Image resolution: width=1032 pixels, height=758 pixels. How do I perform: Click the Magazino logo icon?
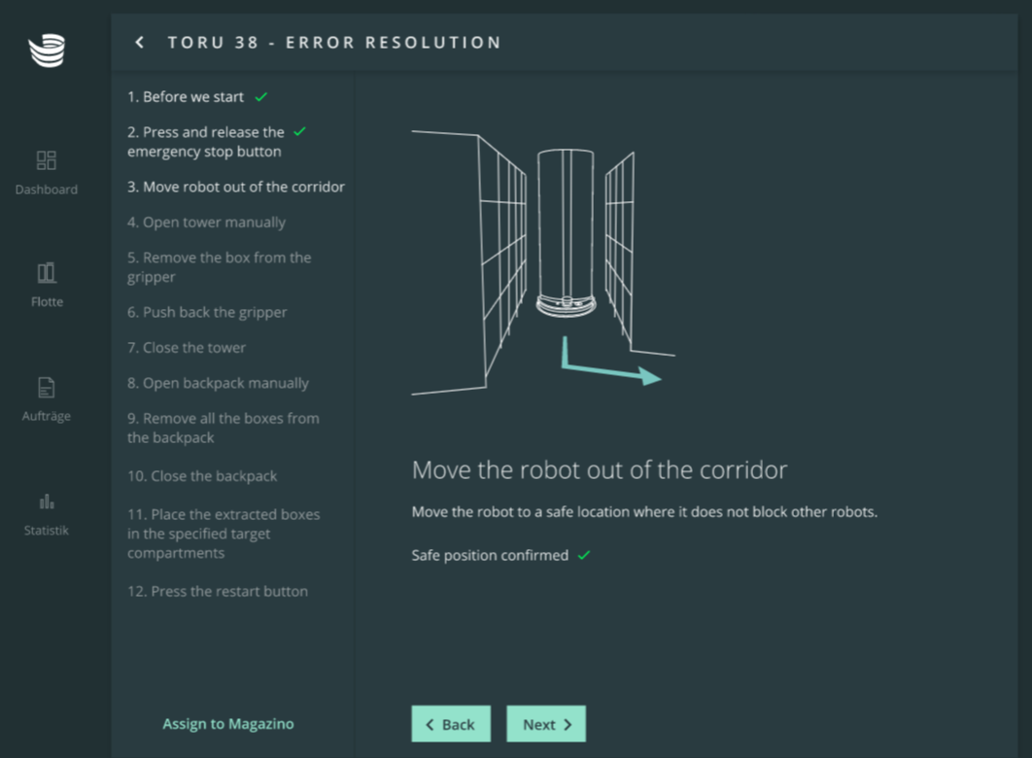(x=47, y=50)
